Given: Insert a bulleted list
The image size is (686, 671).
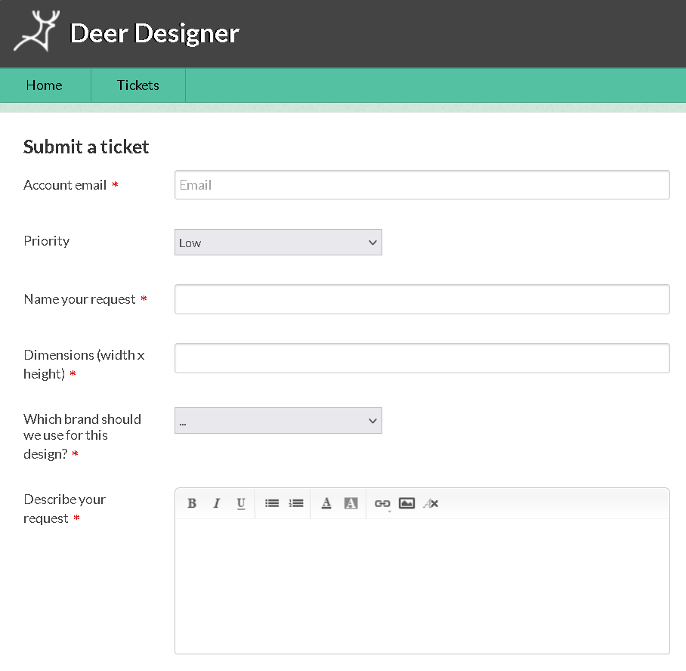Looking at the screenshot, I should click(x=272, y=503).
